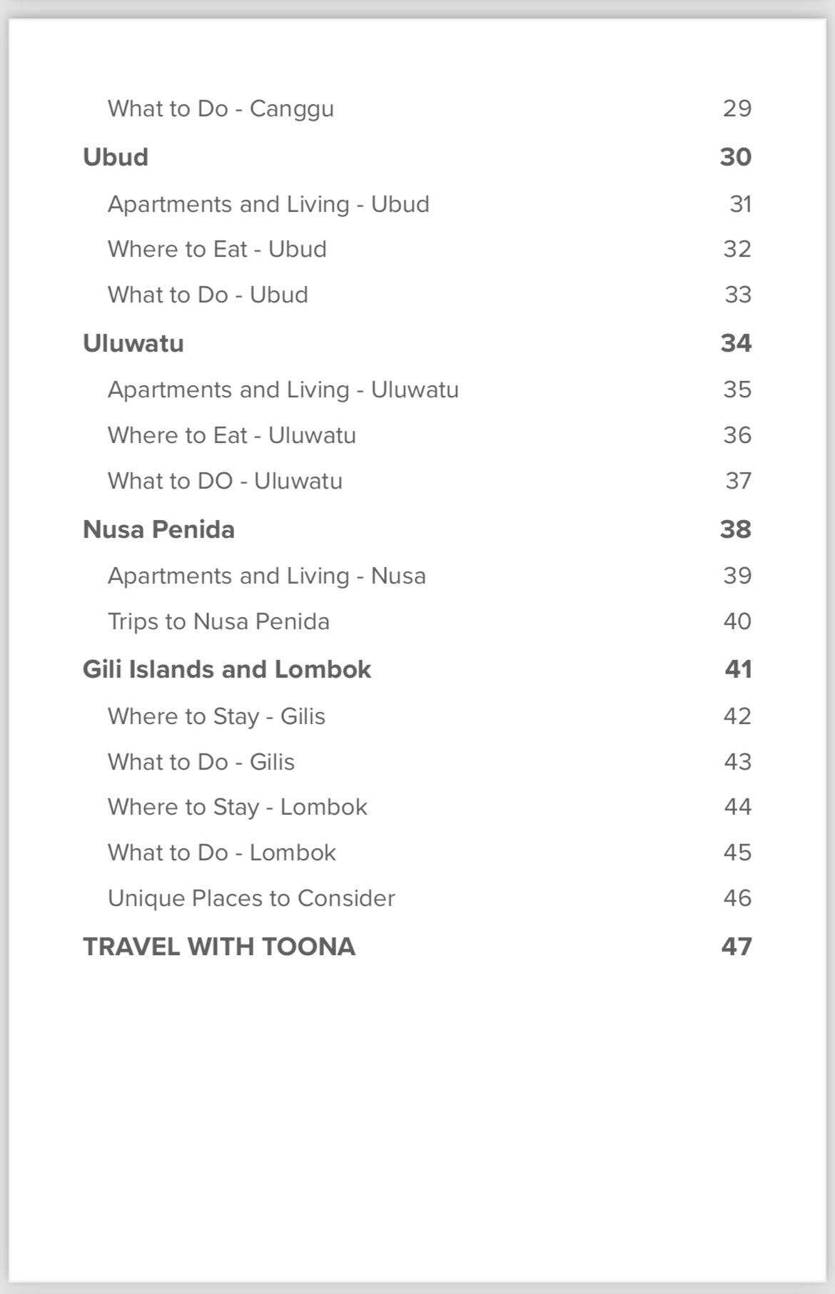The height and width of the screenshot is (1294, 835).
Task: Open Where to Eat - Uluwatu
Action: point(231,435)
